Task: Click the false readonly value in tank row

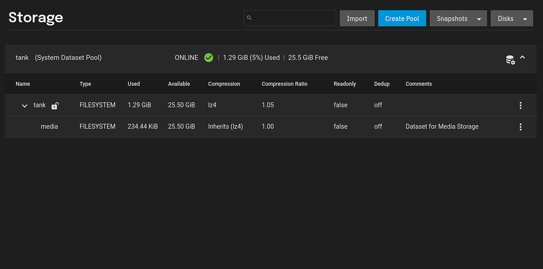Action: 340,105
